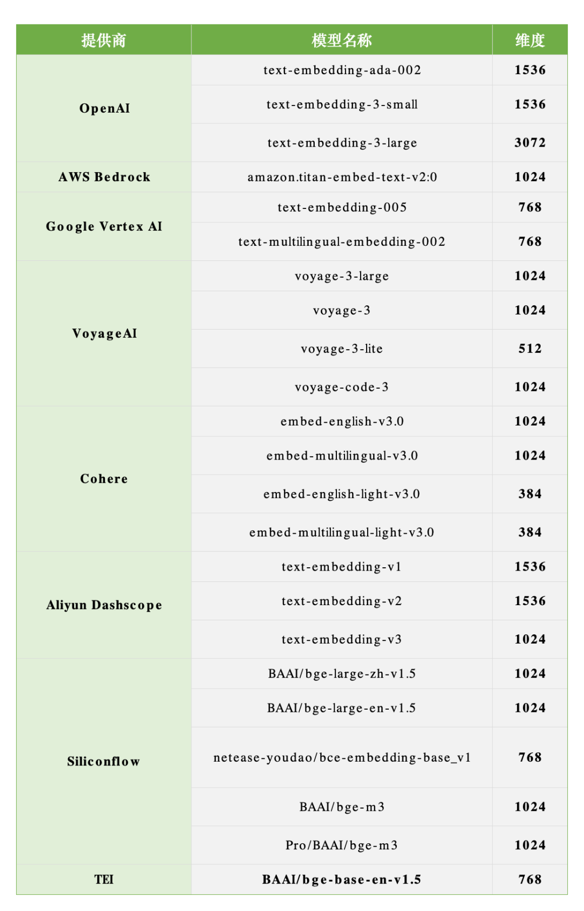
Task: Click text-multilingual-embedding-002 model name
Action: [x=342, y=241]
